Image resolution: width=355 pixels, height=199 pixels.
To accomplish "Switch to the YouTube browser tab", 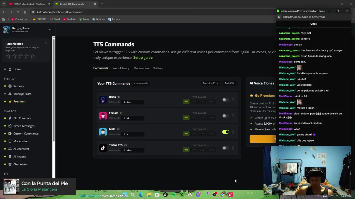I will coord(29,4).
